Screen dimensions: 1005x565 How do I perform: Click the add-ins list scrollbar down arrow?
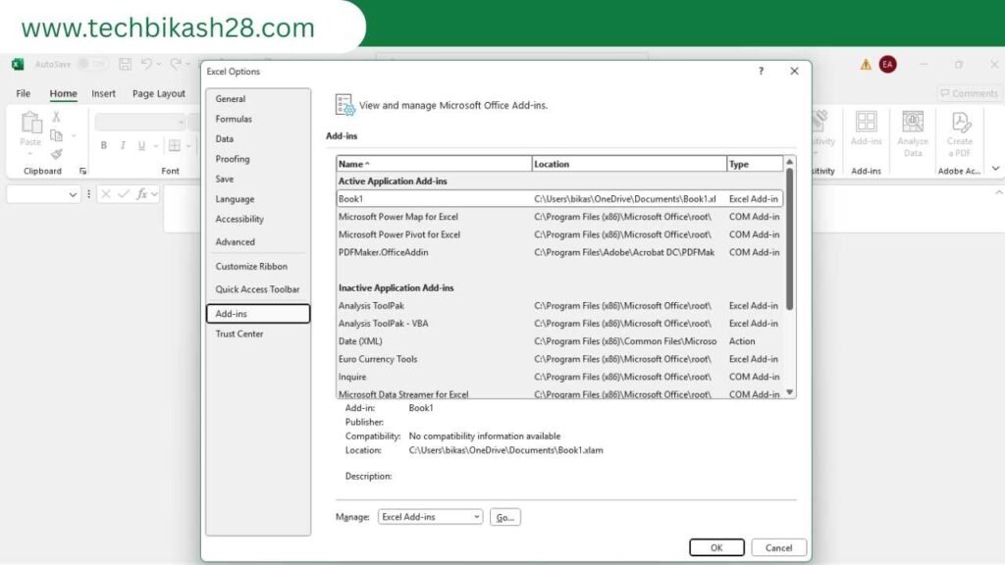pos(790,392)
